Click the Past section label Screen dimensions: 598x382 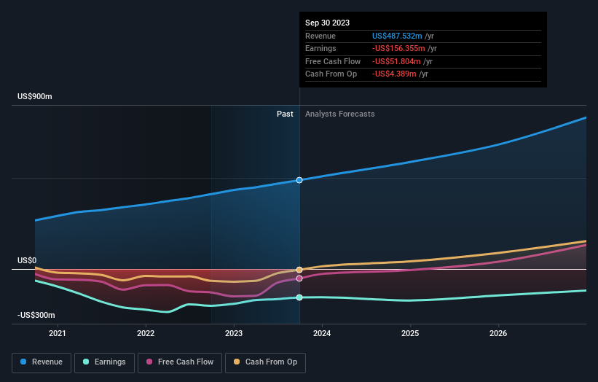(x=285, y=114)
